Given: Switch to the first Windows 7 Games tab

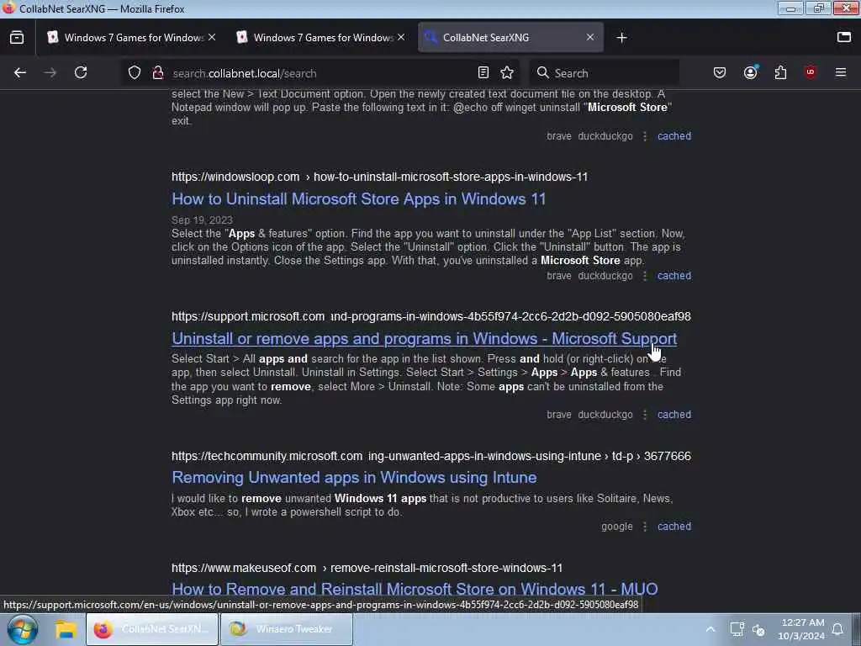Looking at the screenshot, I should pos(132,37).
